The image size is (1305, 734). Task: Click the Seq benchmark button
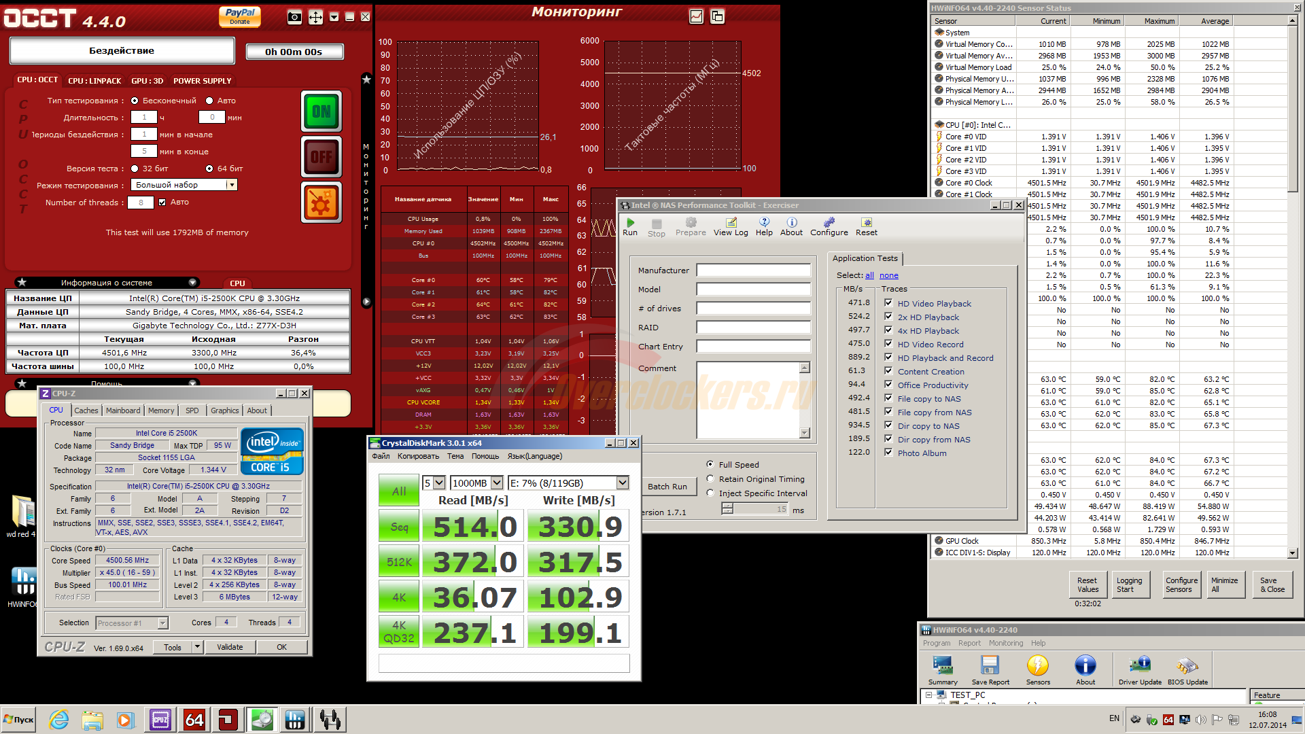399,527
